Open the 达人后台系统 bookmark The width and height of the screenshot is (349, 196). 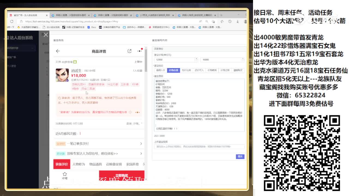pyautogui.click(x=51, y=27)
